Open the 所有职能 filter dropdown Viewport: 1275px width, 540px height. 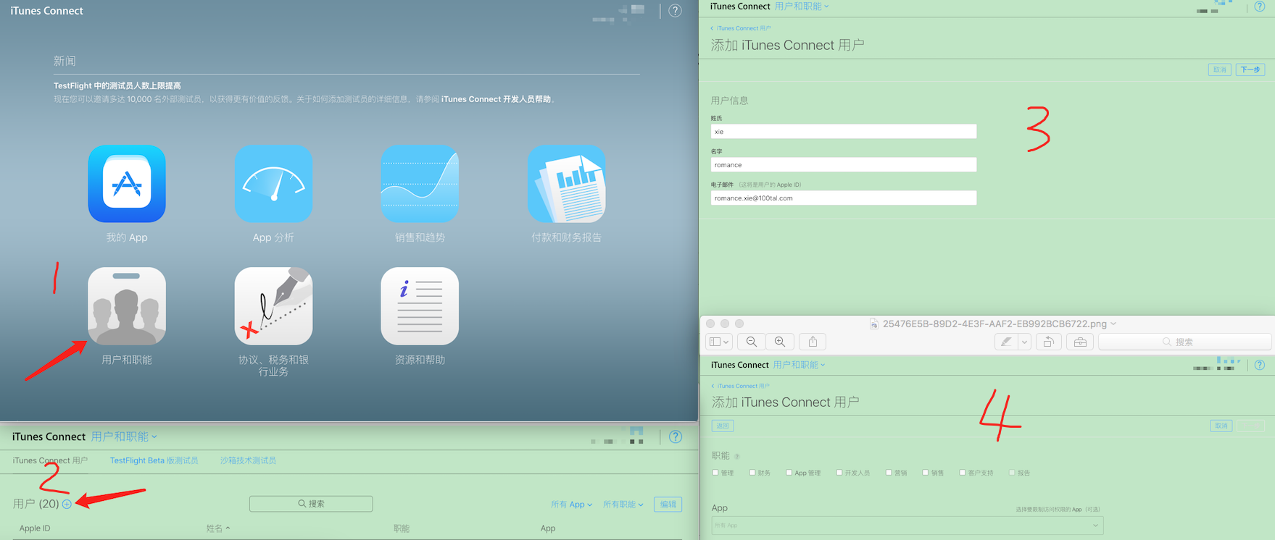623,505
